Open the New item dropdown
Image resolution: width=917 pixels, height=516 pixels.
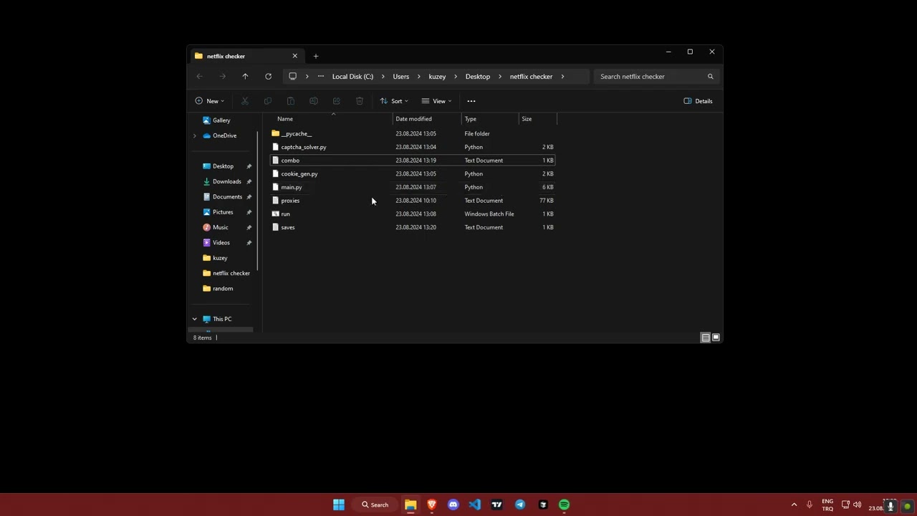(210, 101)
